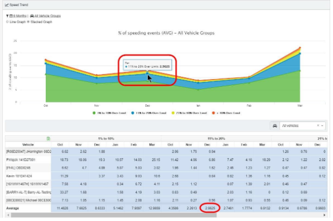The height and width of the screenshot is (221, 333).
Task: Click the 11% to 20% group header
Action: pos(216,139)
